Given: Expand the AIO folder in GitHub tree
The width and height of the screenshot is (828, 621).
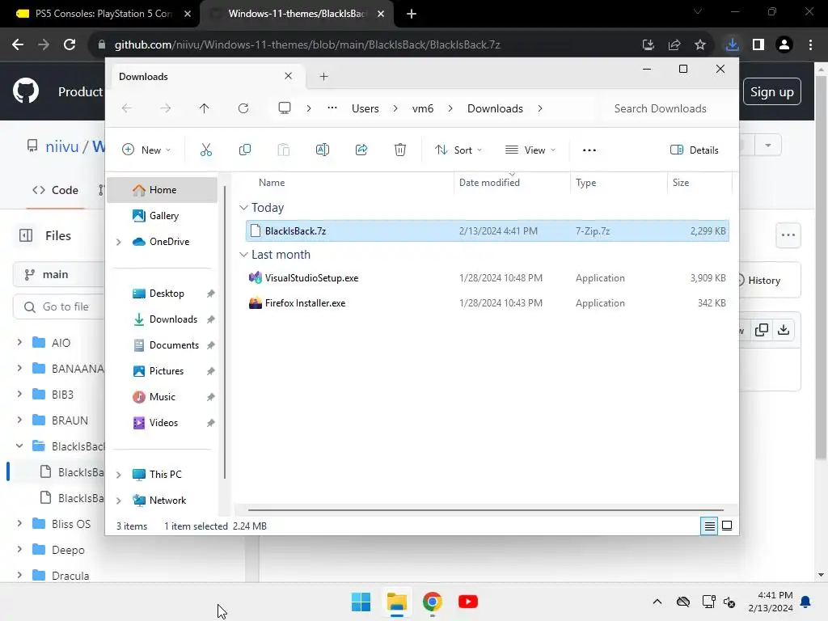Looking at the screenshot, I should [x=19, y=342].
